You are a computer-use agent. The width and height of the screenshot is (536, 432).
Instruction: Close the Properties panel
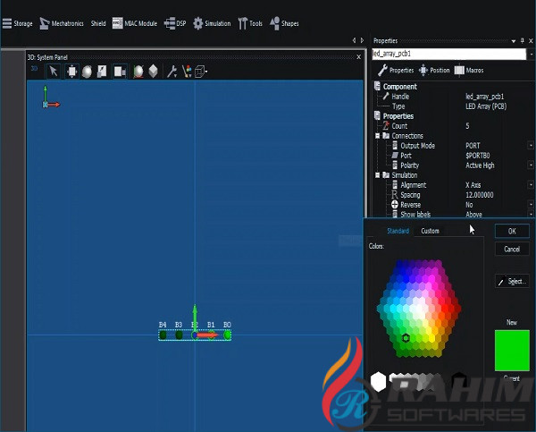(x=531, y=41)
